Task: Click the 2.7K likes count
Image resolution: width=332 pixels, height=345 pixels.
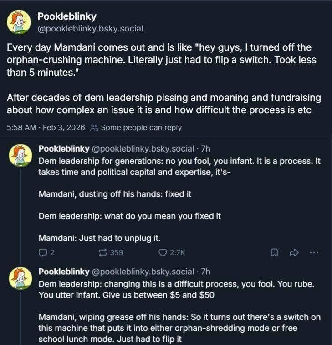Action: tap(177, 252)
